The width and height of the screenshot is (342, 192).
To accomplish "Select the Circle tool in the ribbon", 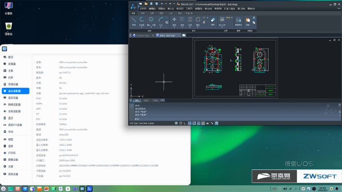I will [151, 21].
